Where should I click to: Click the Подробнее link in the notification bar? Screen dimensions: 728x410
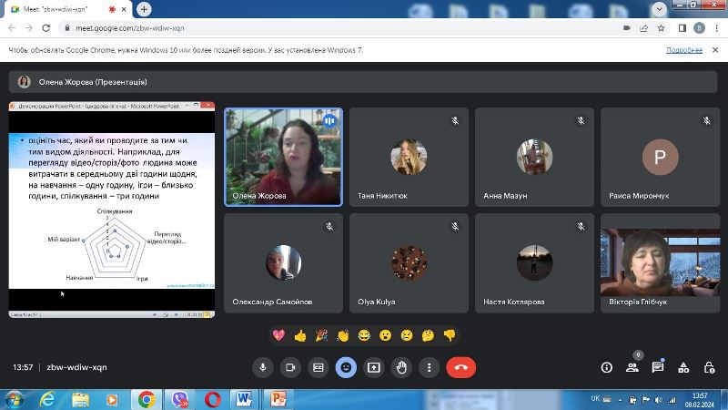[x=684, y=50]
